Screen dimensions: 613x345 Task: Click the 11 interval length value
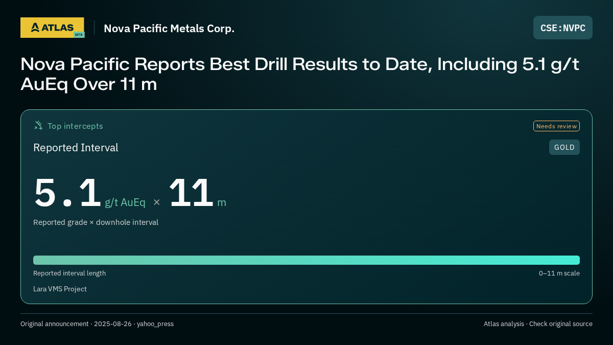191,193
